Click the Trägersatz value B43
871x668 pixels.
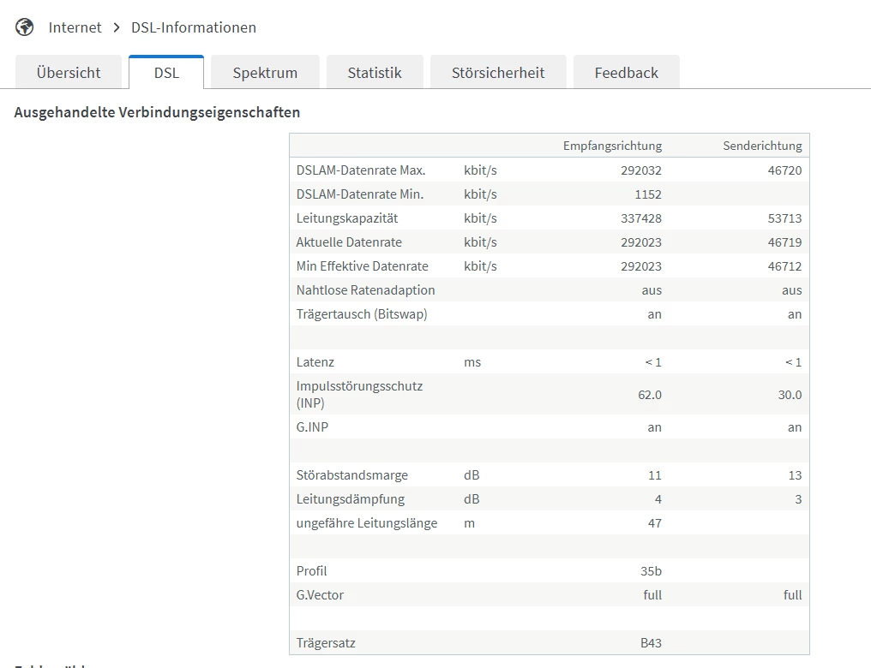tap(651, 643)
